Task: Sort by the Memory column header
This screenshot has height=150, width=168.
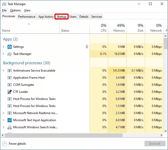Action: (117, 29)
